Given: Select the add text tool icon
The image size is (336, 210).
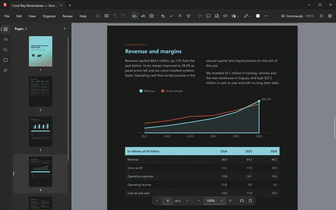Looking at the screenshot, I should click(163, 16).
